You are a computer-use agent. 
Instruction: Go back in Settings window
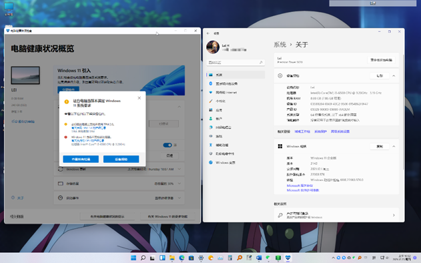tap(208, 33)
